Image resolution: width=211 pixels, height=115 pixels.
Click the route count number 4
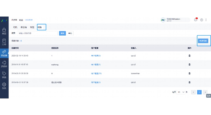click(x=21, y=41)
